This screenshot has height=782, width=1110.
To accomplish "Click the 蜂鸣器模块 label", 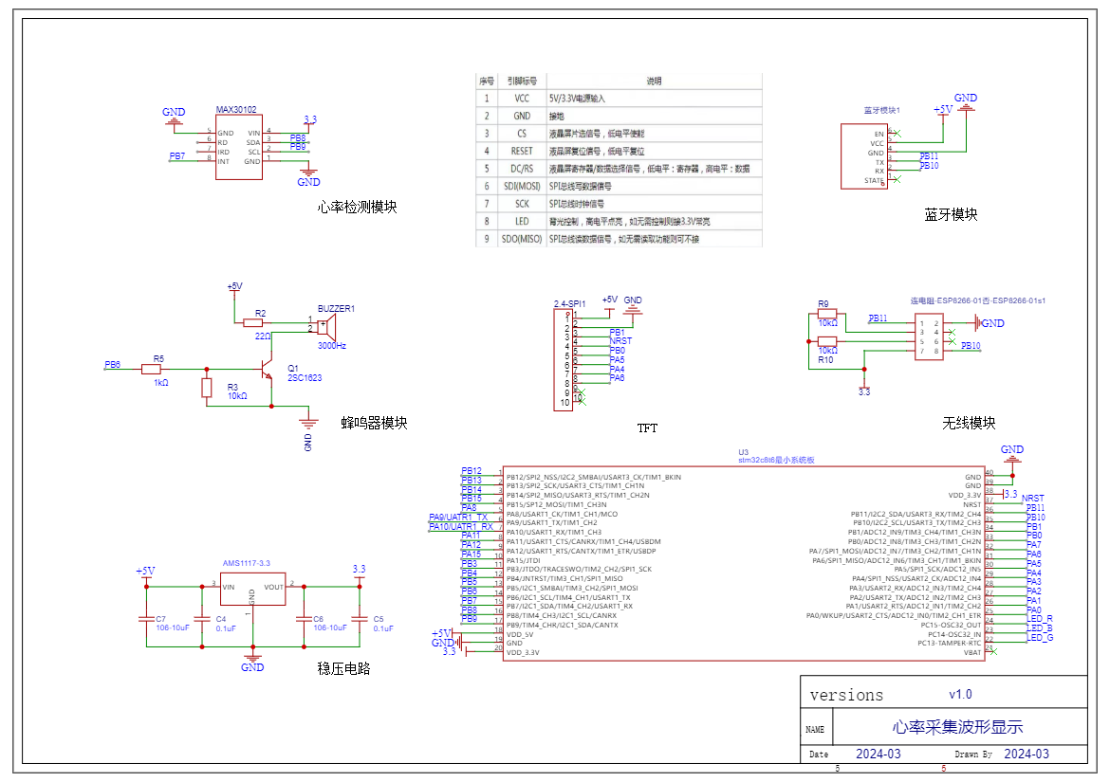I will [x=375, y=423].
